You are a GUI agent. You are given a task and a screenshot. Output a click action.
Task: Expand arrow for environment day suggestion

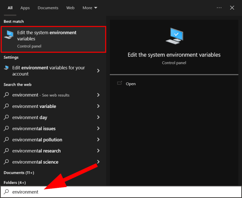(98, 118)
